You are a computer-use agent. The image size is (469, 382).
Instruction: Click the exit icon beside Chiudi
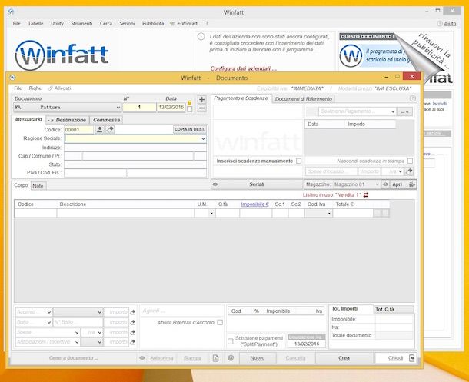(412, 358)
